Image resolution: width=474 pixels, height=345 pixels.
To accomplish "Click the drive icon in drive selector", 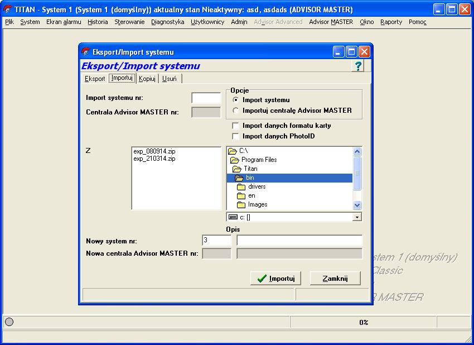I will point(233,217).
